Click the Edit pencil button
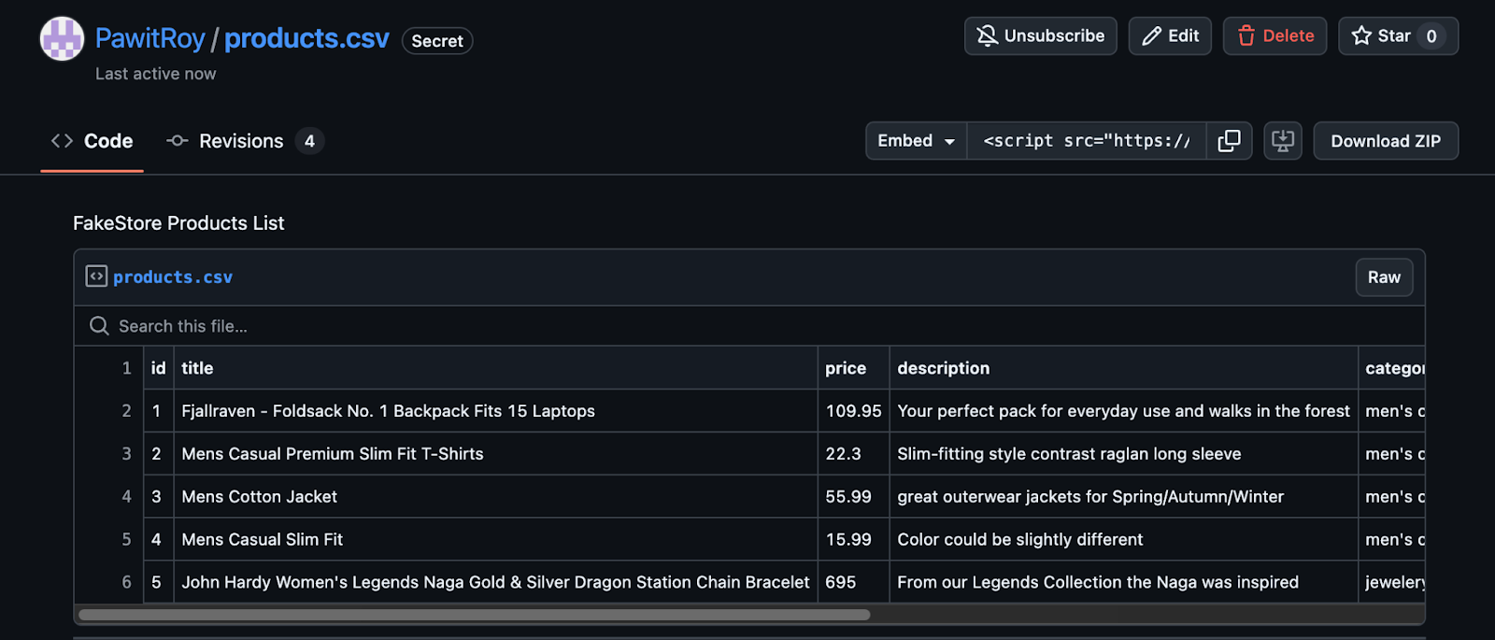 [1170, 36]
